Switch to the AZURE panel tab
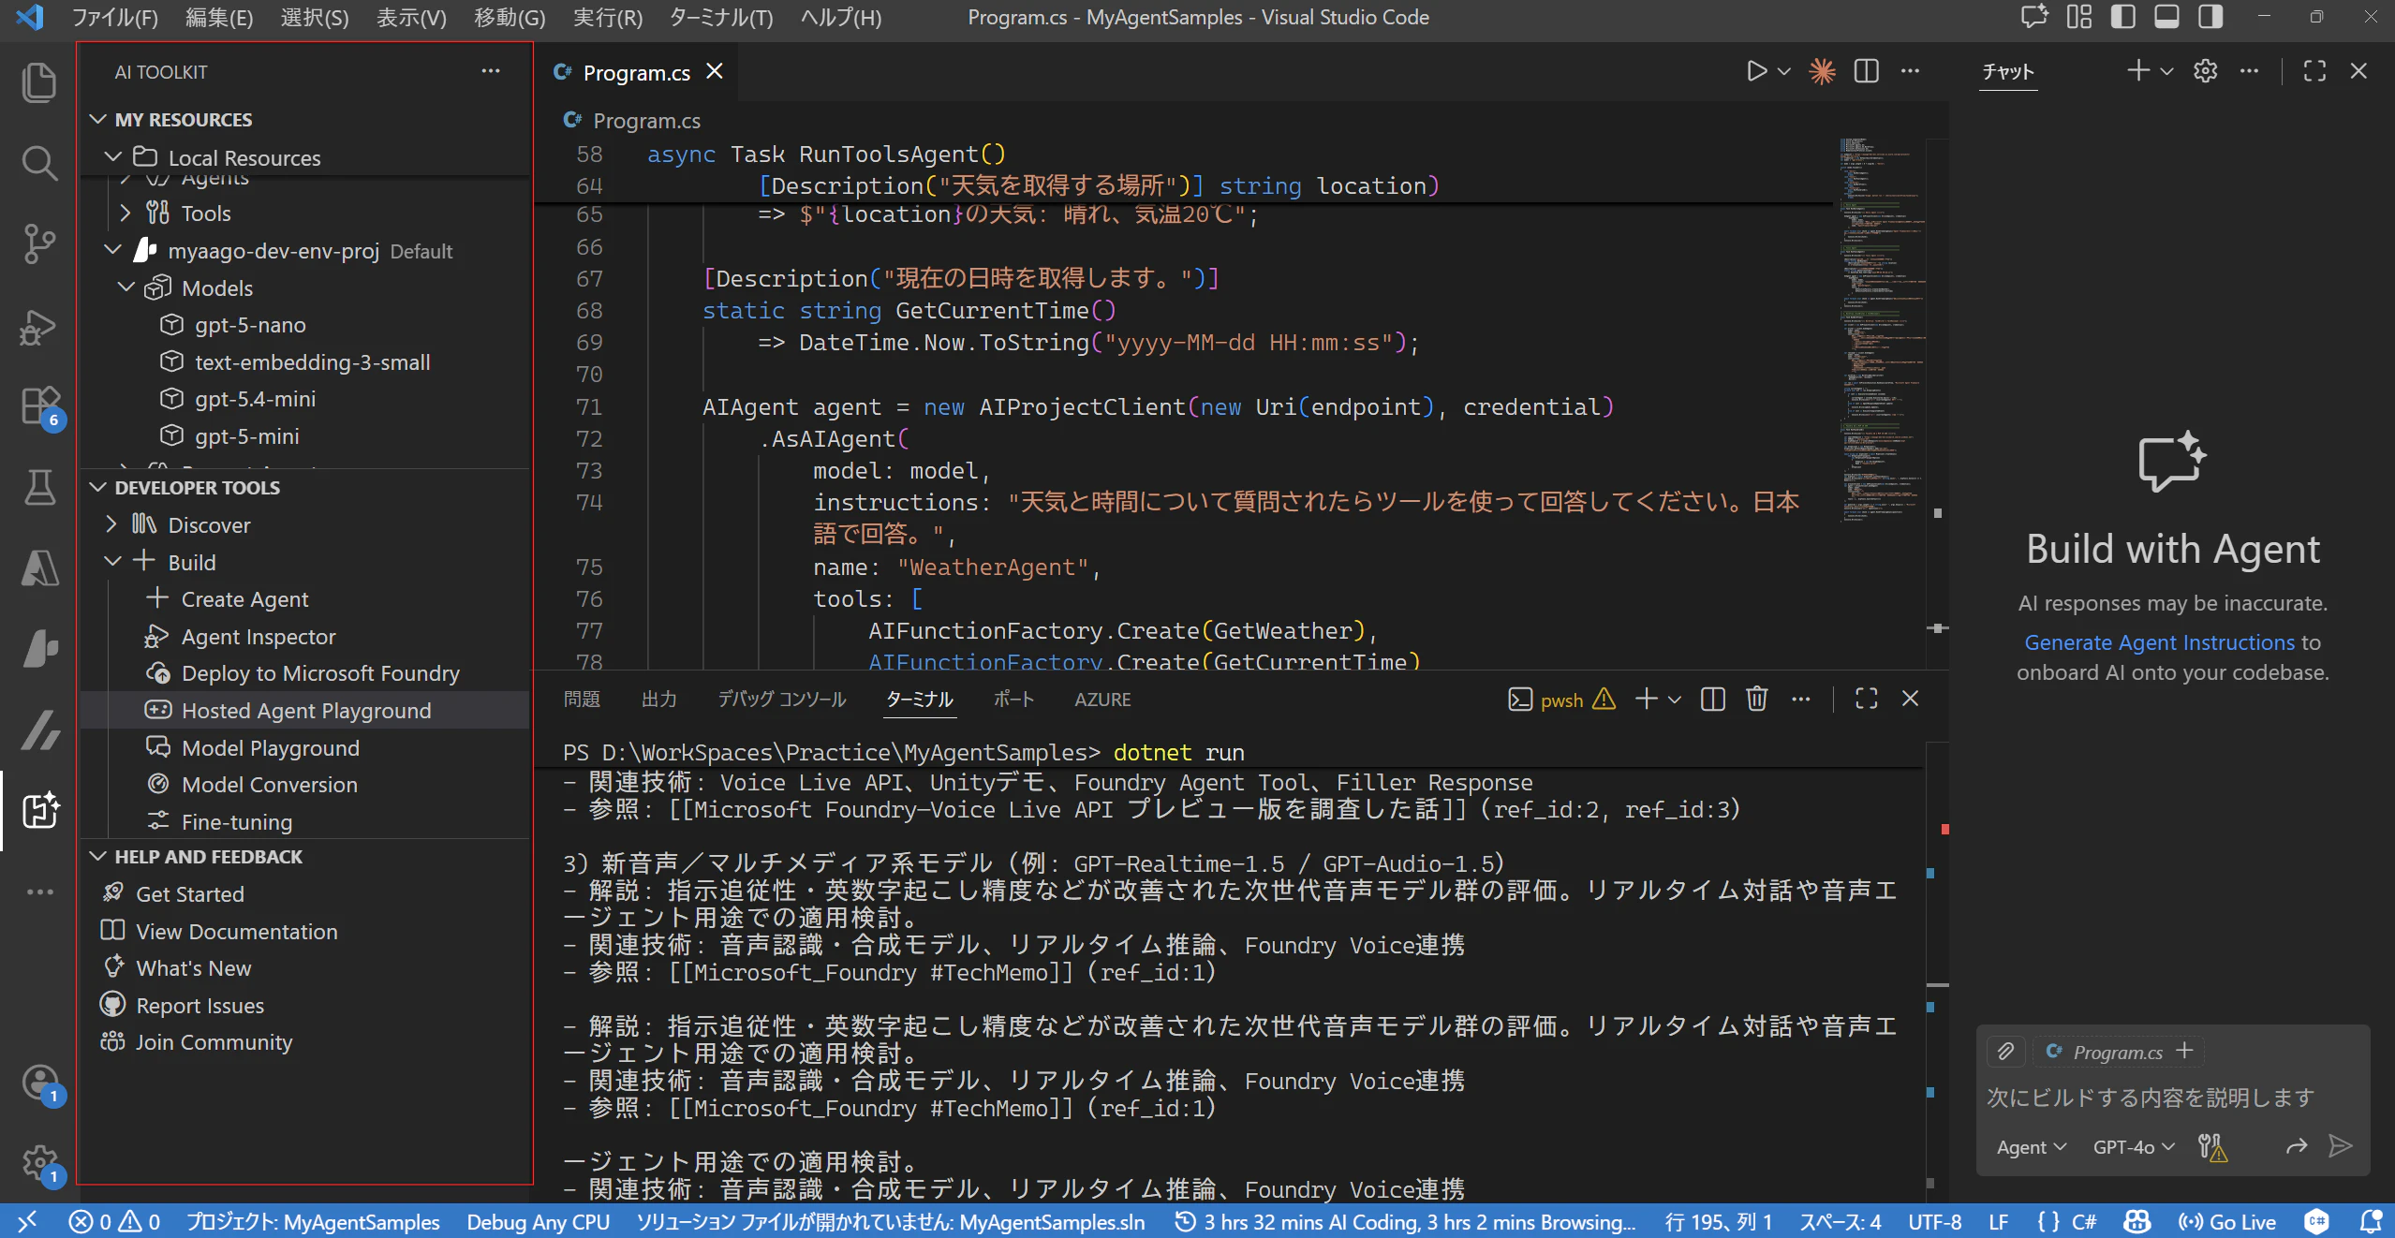This screenshot has width=2395, height=1238. click(1102, 700)
